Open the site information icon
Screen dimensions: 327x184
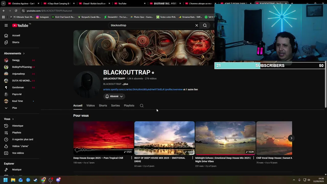pos(23,11)
